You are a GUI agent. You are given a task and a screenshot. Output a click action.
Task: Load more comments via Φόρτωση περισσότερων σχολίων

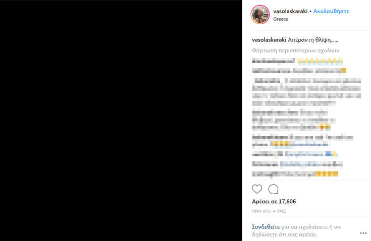tap(295, 50)
